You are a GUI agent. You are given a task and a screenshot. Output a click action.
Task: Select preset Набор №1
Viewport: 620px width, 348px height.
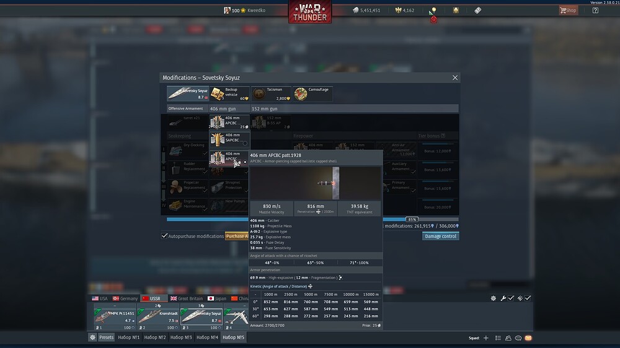128,337
